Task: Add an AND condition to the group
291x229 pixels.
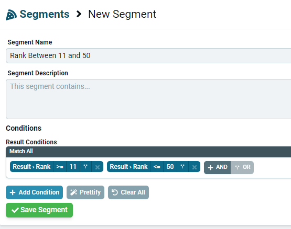Action: 217,167
